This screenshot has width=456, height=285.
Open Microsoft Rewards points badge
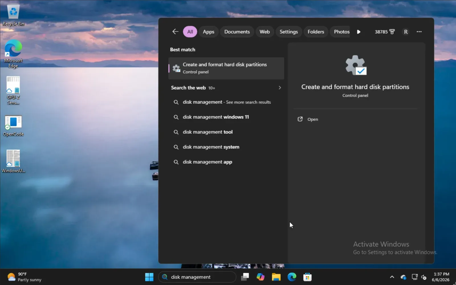click(x=385, y=32)
